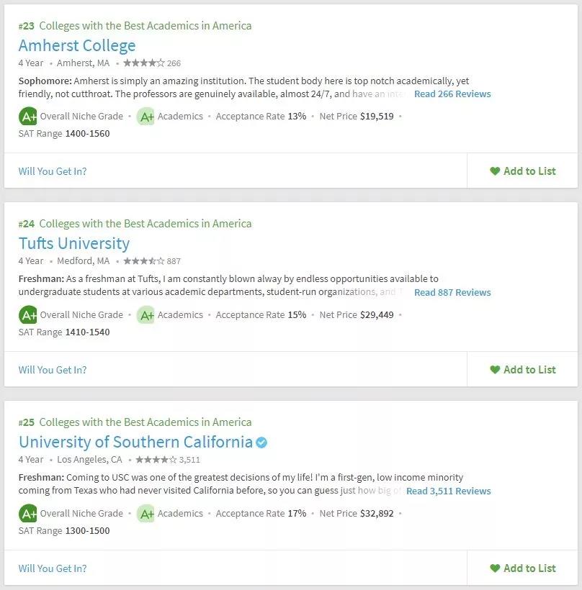
Task: Add Tufts University to list
Action: (522, 370)
